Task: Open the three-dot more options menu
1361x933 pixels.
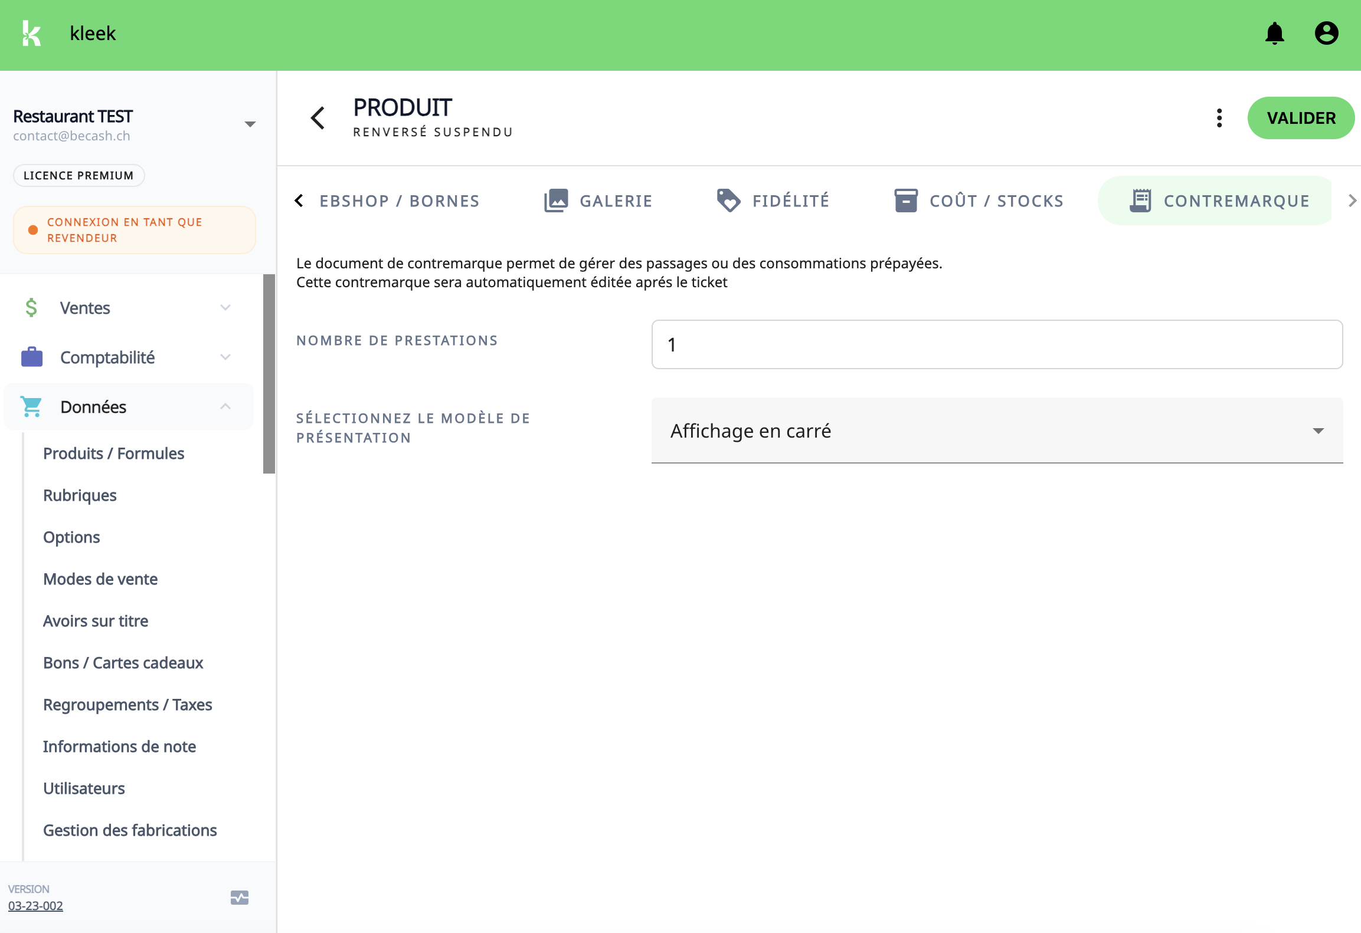Action: pyautogui.click(x=1219, y=118)
